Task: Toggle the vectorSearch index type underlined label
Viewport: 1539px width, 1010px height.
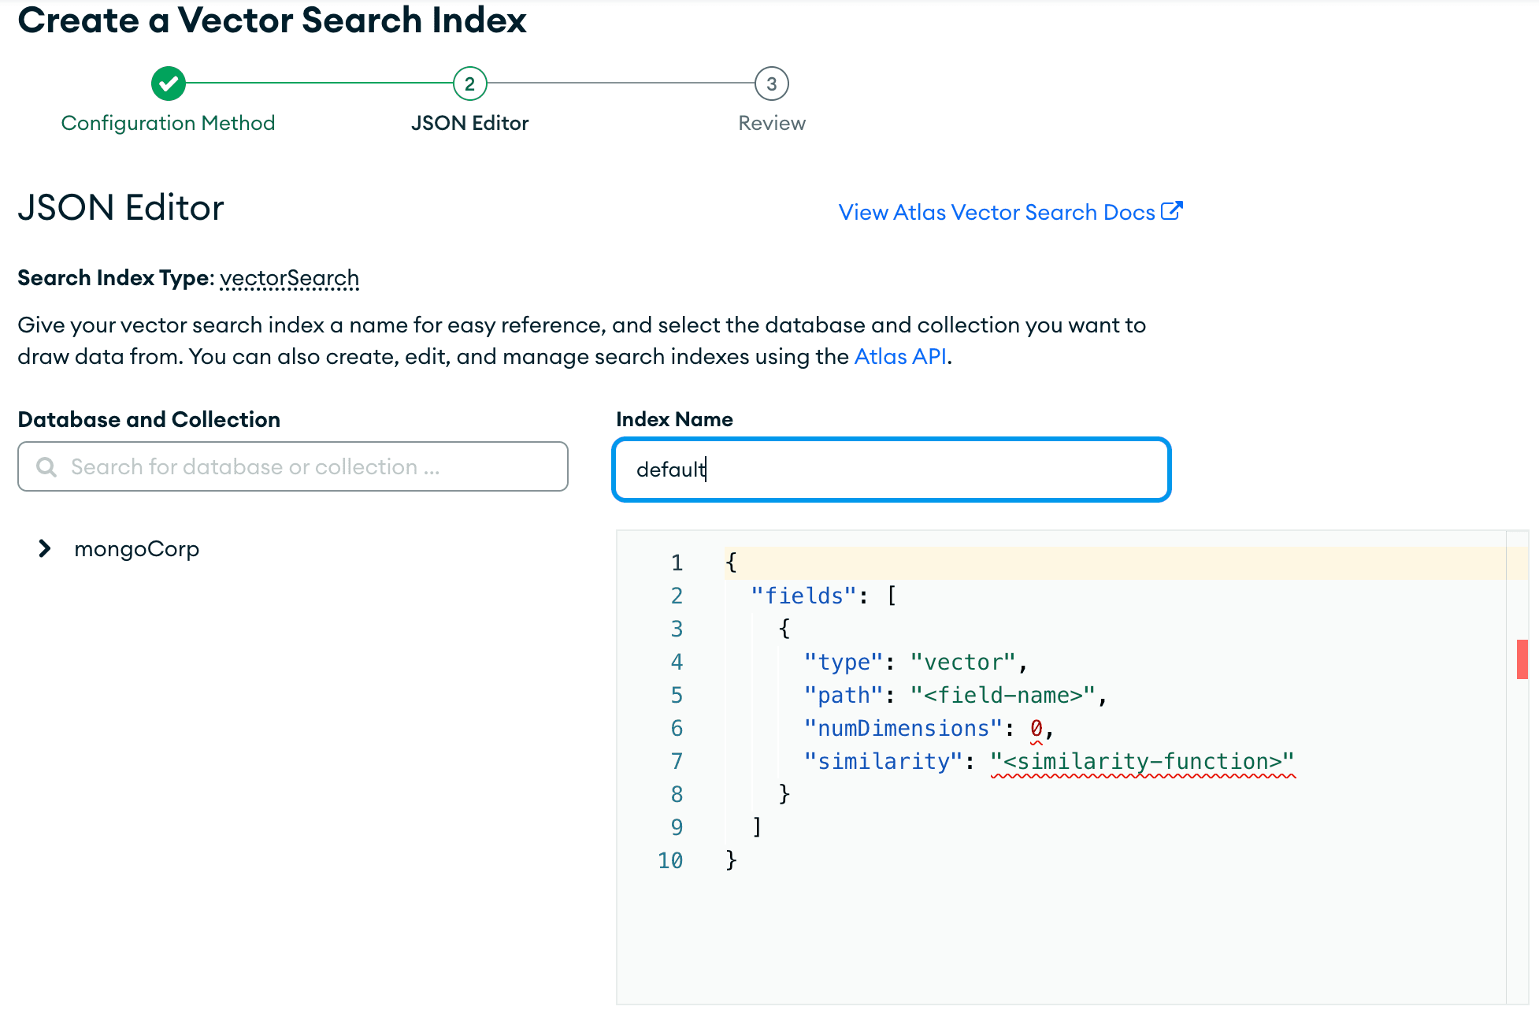Action: [x=288, y=277]
